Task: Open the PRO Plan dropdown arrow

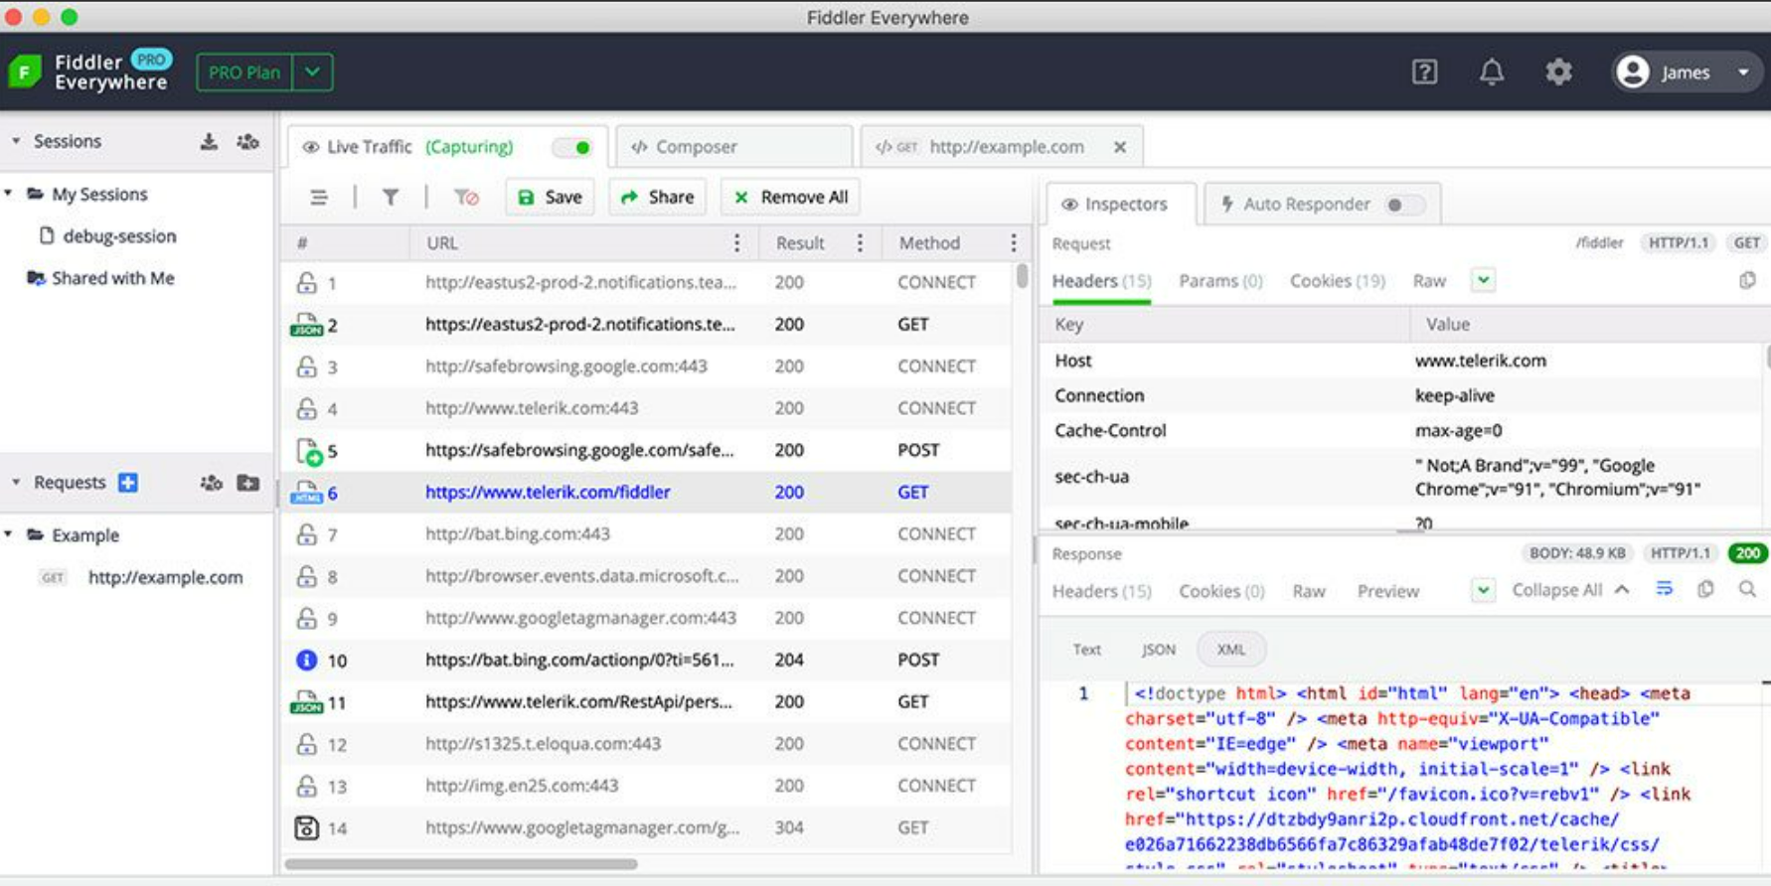Action: point(312,73)
